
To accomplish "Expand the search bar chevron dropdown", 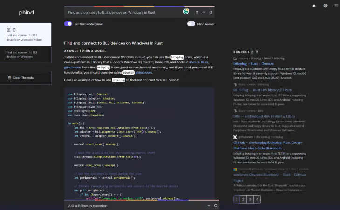I will pyautogui.click(x=204, y=13).
